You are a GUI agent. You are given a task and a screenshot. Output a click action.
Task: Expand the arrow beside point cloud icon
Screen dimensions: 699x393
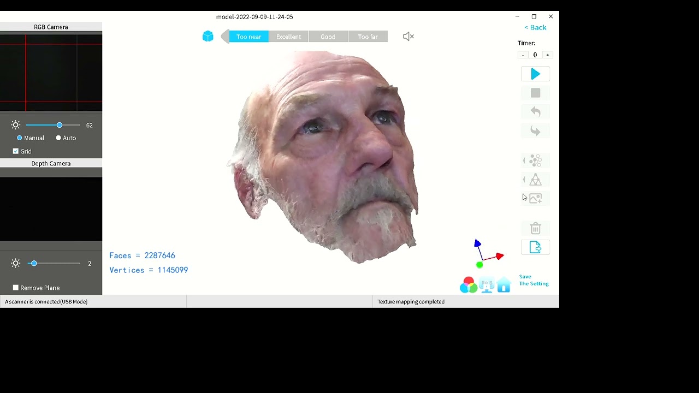tap(524, 160)
